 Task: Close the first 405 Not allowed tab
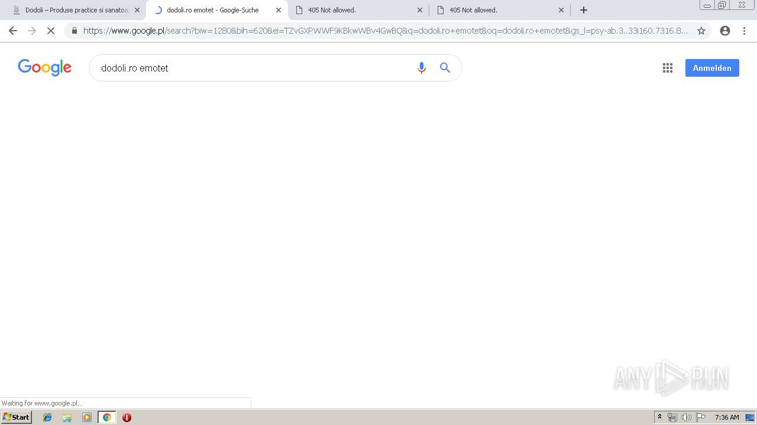point(420,10)
